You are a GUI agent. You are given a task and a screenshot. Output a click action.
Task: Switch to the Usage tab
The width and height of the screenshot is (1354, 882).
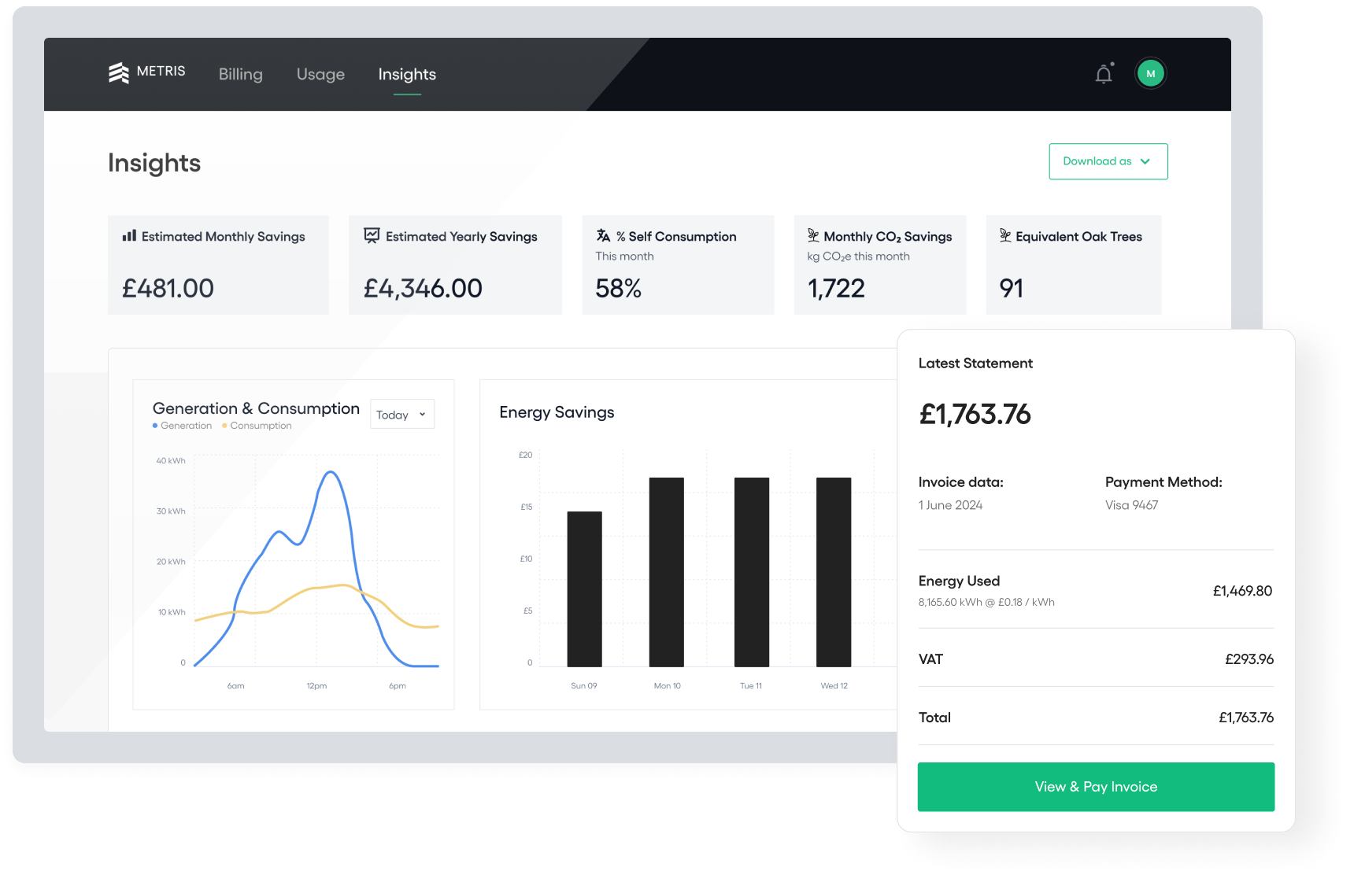pos(320,74)
